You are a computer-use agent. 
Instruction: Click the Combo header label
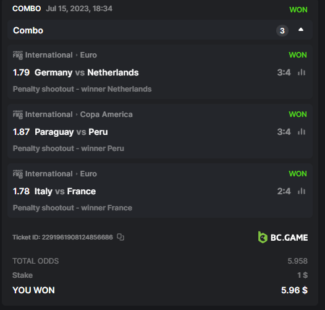coord(28,30)
